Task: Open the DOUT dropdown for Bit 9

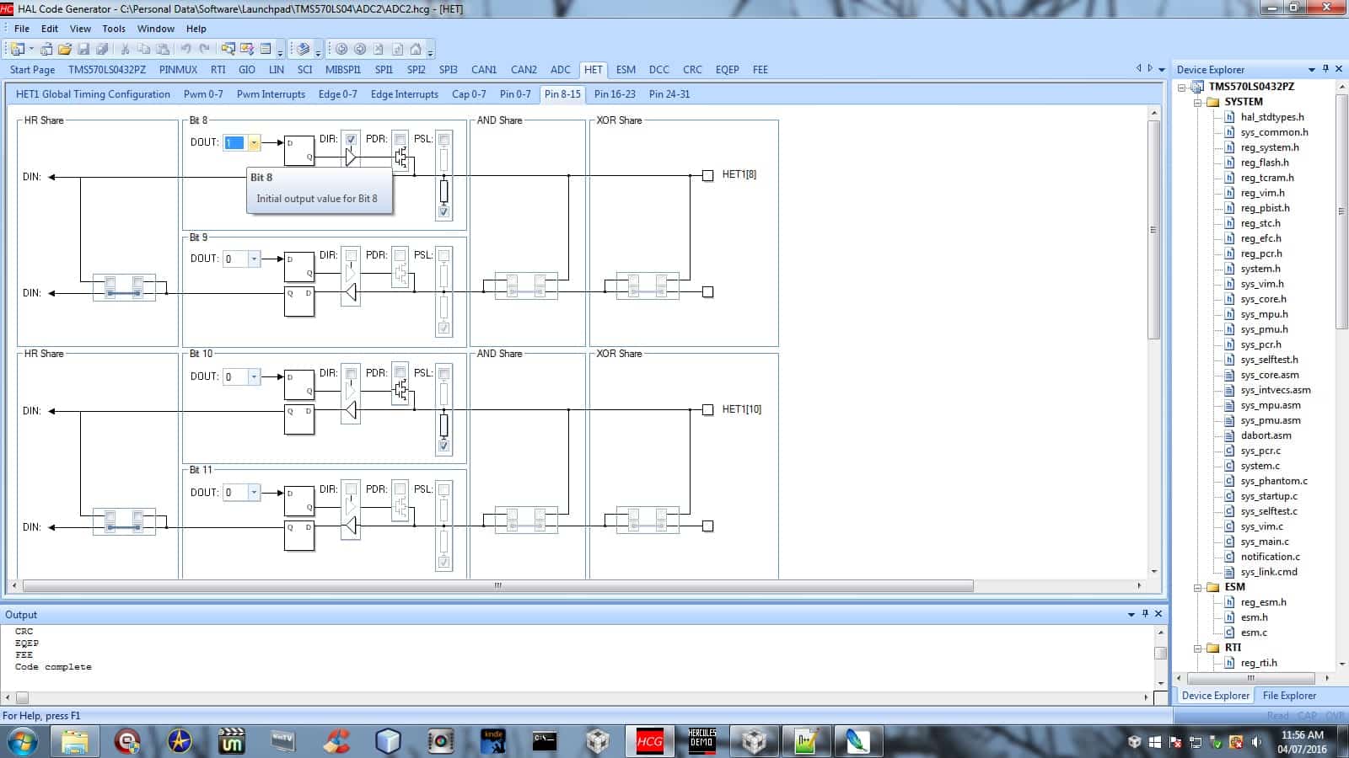Action: click(254, 259)
